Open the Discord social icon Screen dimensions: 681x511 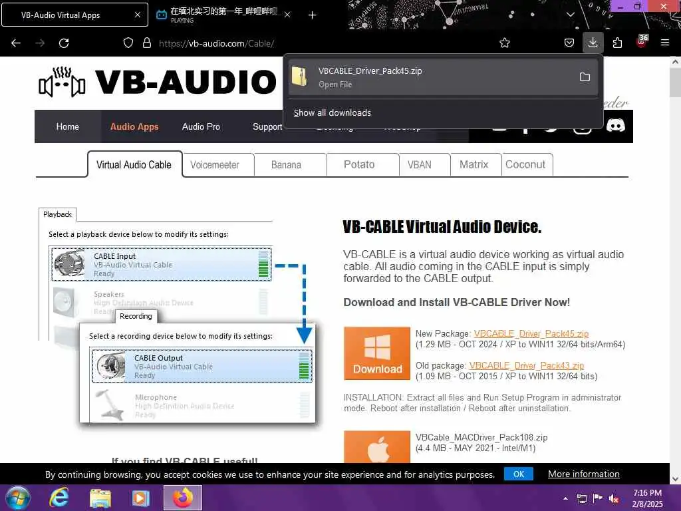click(615, 126)
